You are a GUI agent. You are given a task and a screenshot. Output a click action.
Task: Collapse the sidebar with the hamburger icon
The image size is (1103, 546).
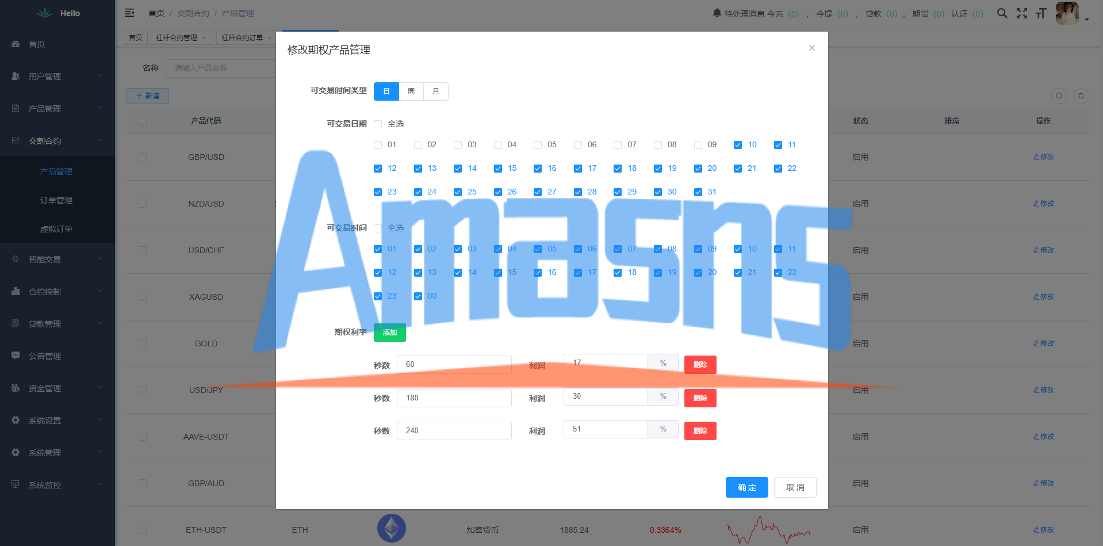129,13
